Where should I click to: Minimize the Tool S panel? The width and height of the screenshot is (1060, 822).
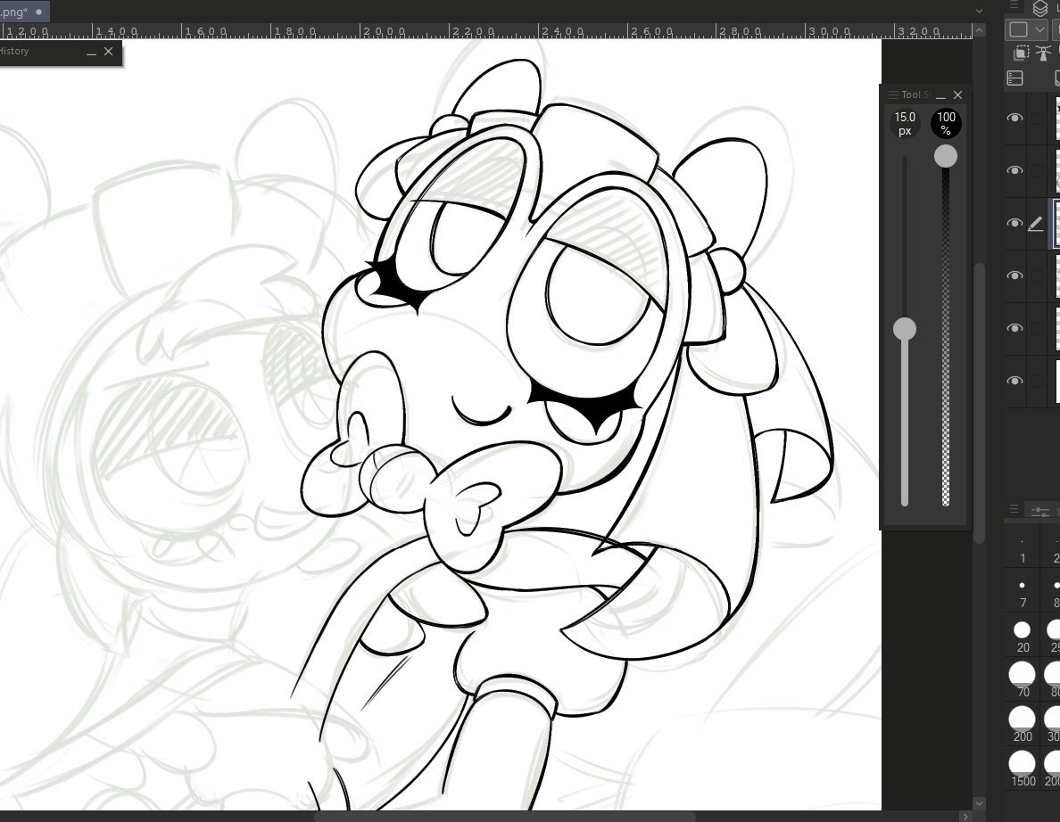coord(940,96)
